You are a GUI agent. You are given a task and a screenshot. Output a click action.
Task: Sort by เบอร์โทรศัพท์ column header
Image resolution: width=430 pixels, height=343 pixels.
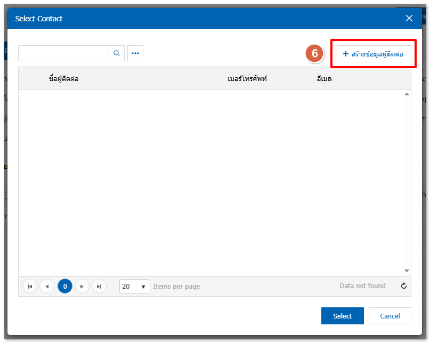[247, 79]
